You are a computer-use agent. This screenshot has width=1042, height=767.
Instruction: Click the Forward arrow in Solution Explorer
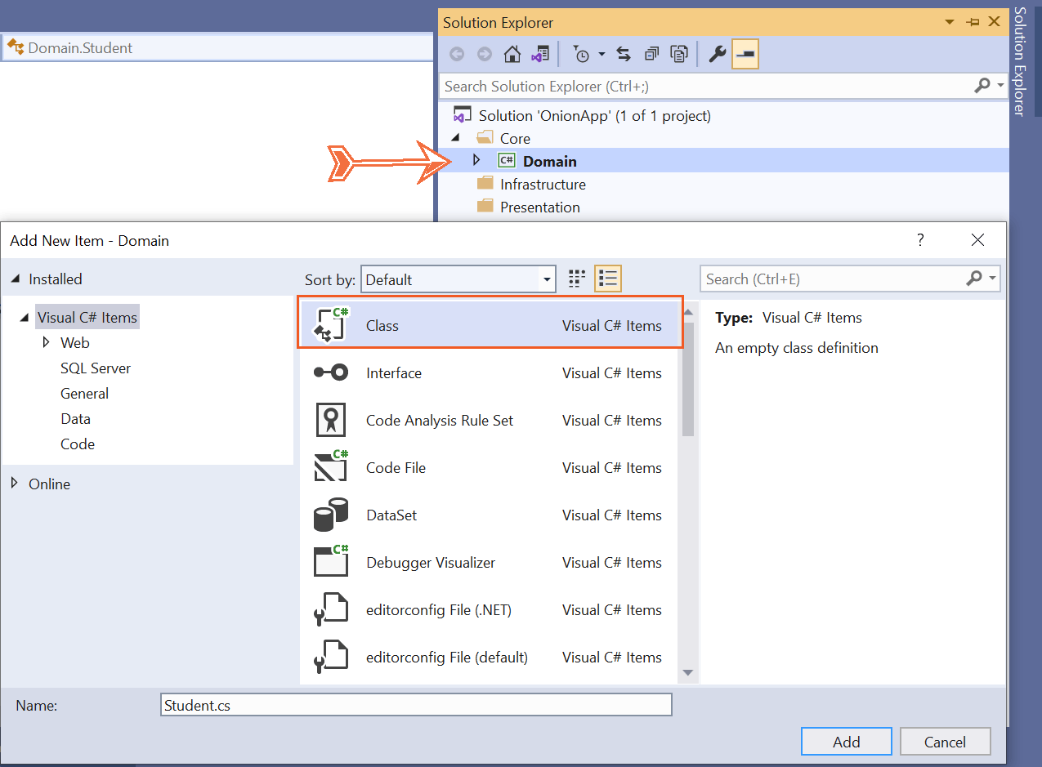[485, 55]
